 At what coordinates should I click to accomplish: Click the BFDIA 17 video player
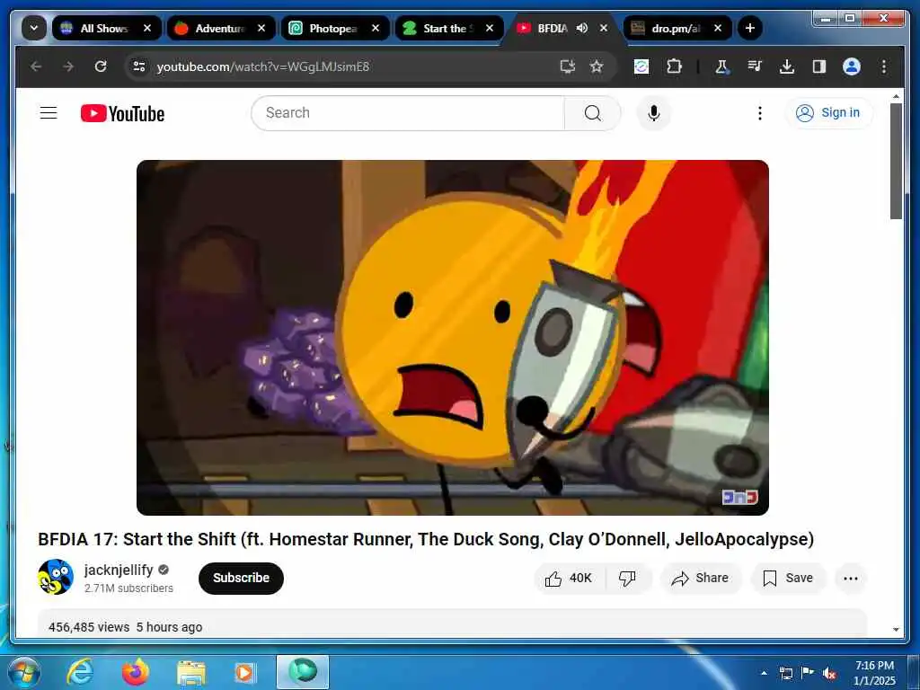point(453,338)
